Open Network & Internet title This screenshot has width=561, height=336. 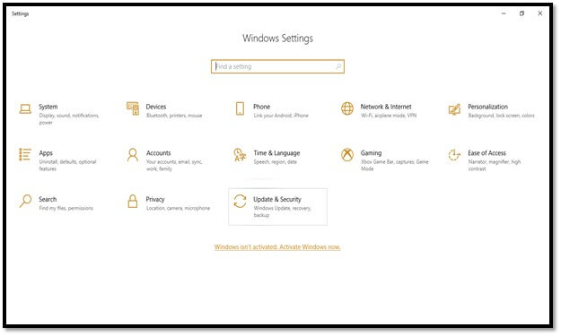(386, 107)
